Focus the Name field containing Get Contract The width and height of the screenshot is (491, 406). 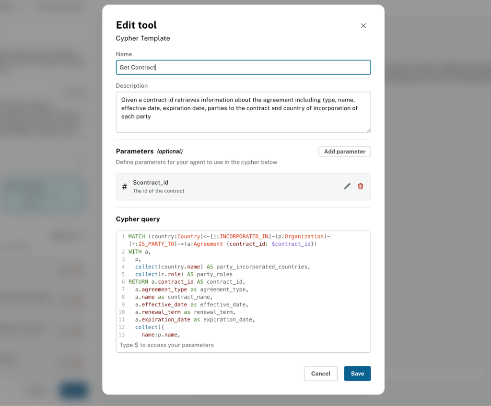point(243,68)
